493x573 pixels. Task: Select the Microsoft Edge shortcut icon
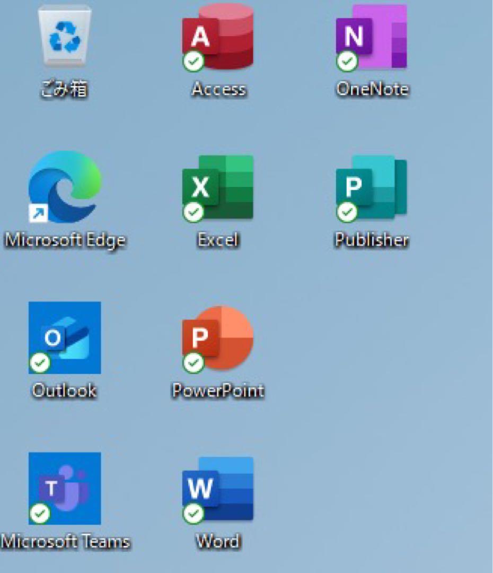65,187
